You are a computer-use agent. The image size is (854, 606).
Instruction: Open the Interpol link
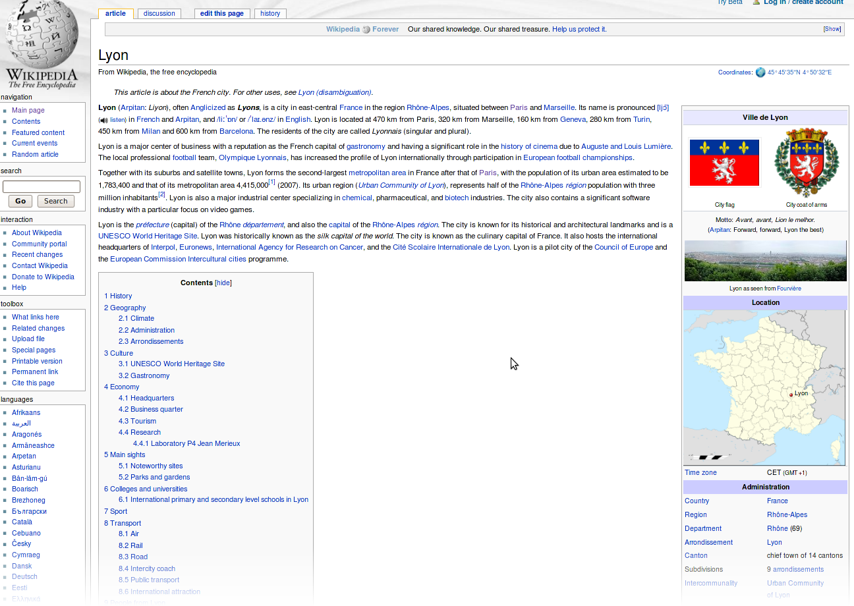click(x=163, y=247)
